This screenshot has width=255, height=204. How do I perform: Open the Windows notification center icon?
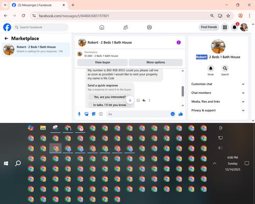coord(247,163)
